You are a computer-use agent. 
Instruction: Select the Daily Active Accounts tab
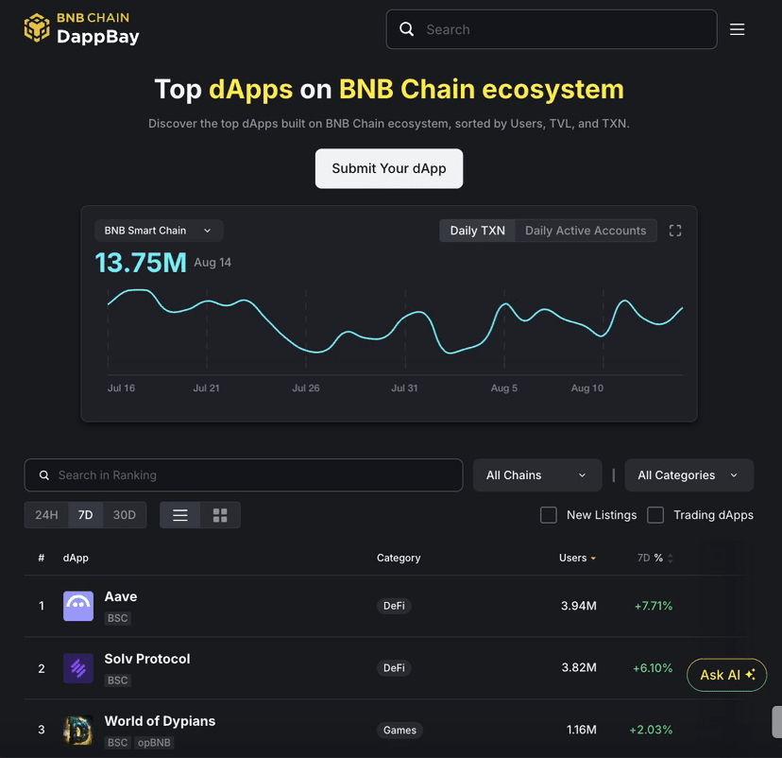point(586,231)
